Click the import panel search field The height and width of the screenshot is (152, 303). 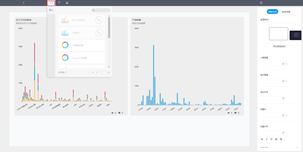click(101, 10)
